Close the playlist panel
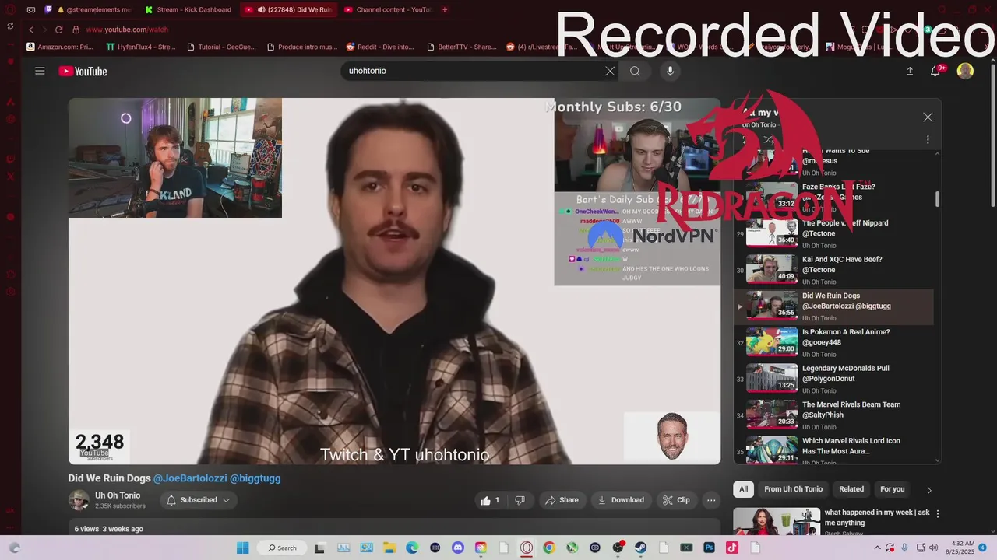Viewport: 997px width, 560px height. coord(928,117)
